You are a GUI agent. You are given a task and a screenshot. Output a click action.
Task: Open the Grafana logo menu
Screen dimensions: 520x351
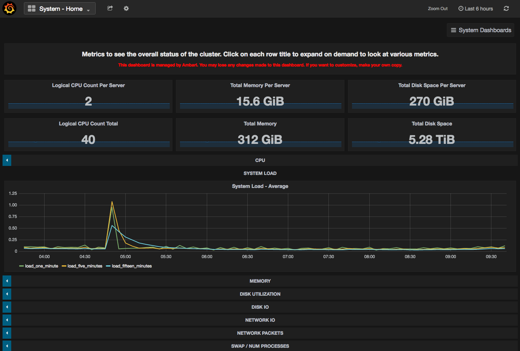(9, 8)
